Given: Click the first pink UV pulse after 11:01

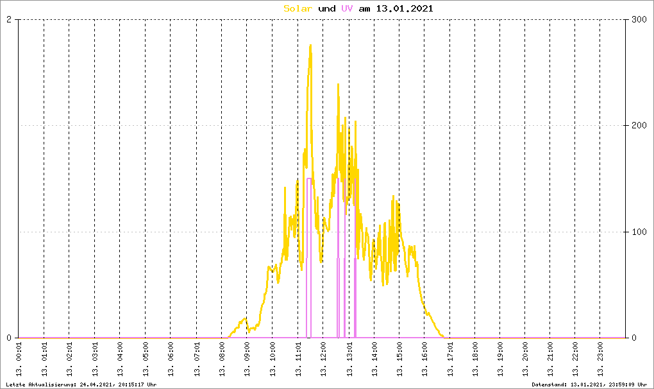Looking at the screenshot, I should coord(309,258).
